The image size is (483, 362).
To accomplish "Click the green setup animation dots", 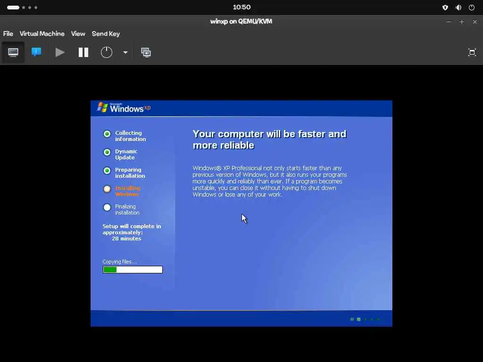I will (366, 319).
